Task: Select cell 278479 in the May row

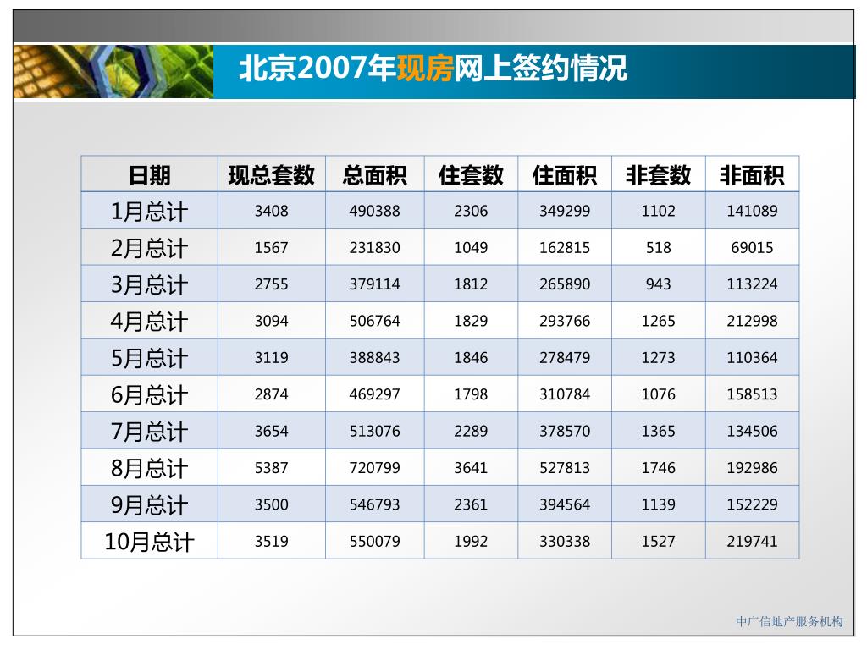Action: click(x=565, y=358)
